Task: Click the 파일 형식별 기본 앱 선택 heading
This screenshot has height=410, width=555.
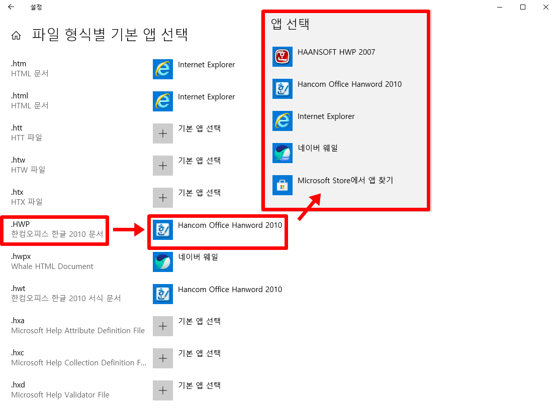Action: tap(110, 35)
